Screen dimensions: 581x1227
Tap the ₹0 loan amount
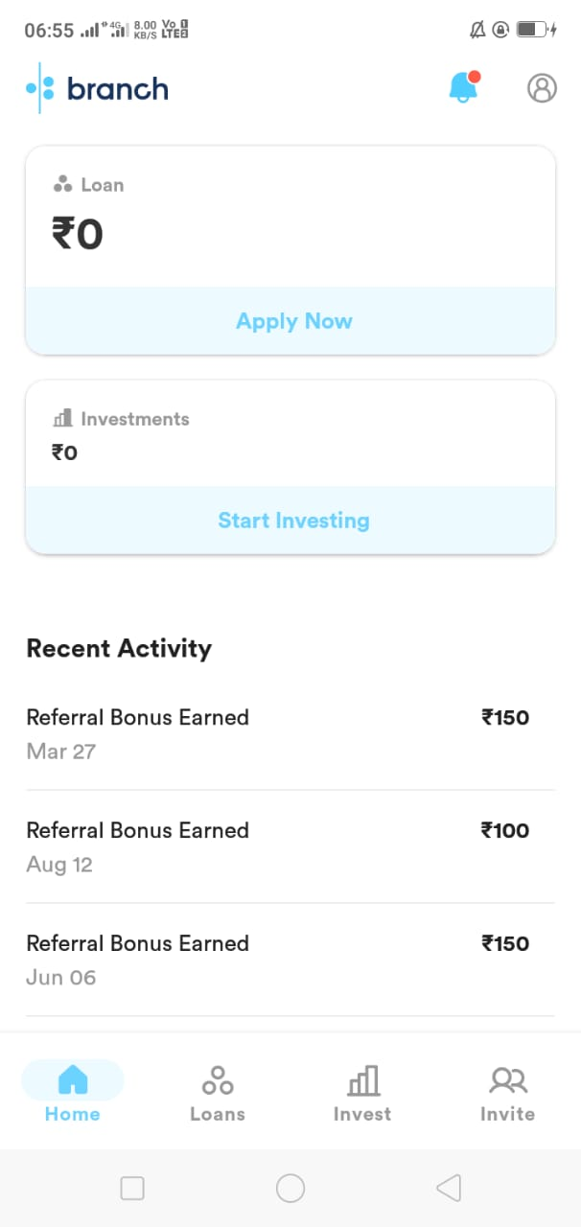[78, 234]
